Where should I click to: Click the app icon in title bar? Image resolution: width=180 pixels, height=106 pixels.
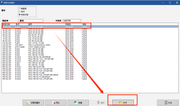click(3, 2)
